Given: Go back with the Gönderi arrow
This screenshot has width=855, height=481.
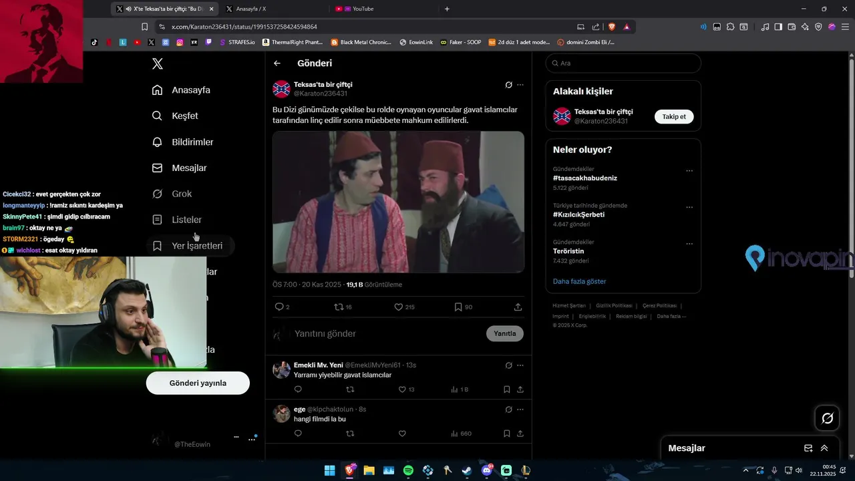Looking at the screenshot, I should pos(277,63).
